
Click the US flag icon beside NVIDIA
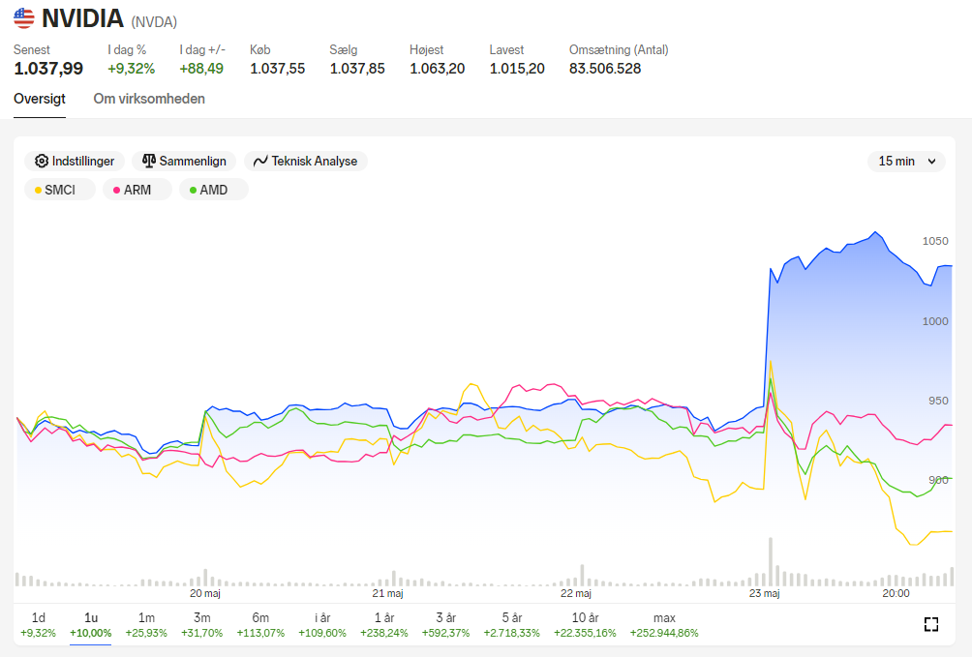[x=24, y=18]
